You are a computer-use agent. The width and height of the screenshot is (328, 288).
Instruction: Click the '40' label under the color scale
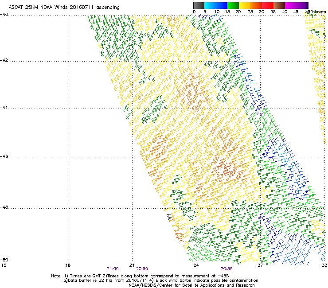click(x=285, y=12)
